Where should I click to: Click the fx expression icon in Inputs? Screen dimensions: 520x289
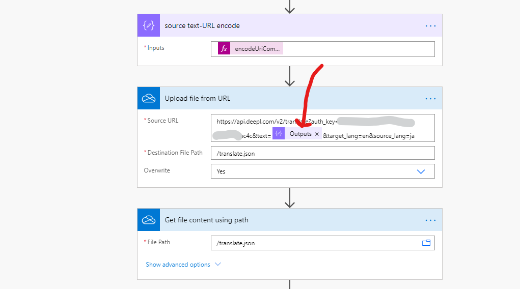coord(224,49)
